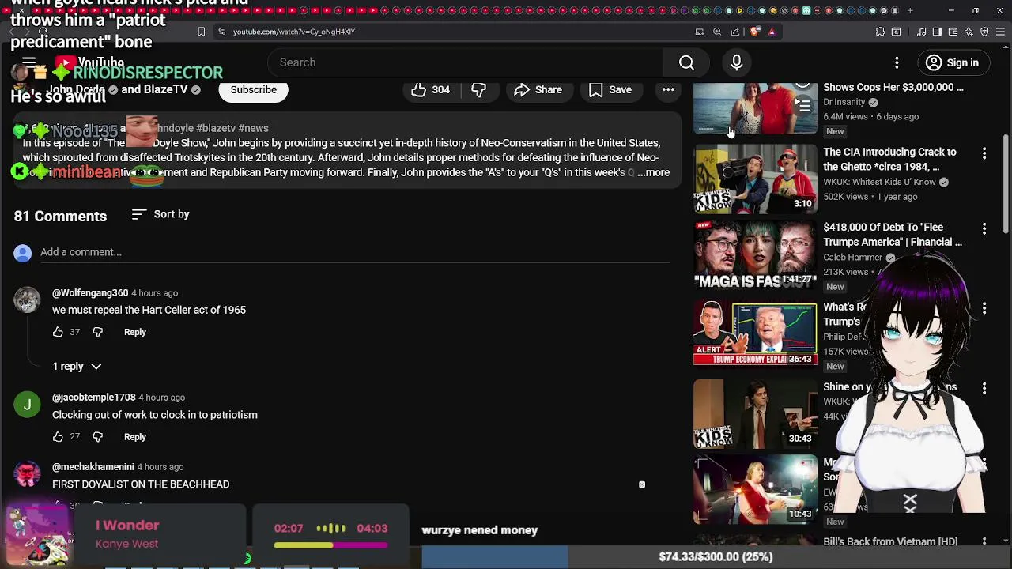The width and height of the screenshot is (1012, 569).
Task: Click the bookmark icon left of the URL
Action: click(x=201, y=32)
